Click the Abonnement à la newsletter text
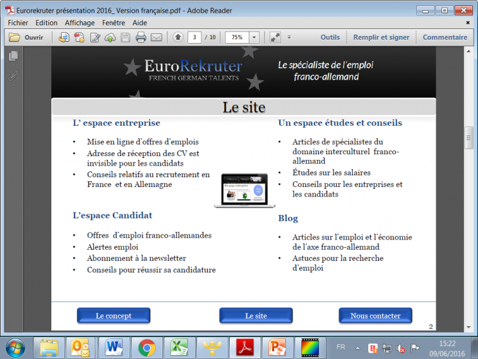Screen dimensions: 478x359 [136, 258]
